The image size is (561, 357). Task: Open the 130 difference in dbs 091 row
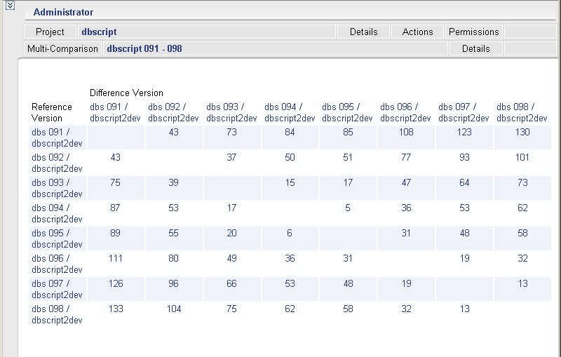(x=522, y=132)
